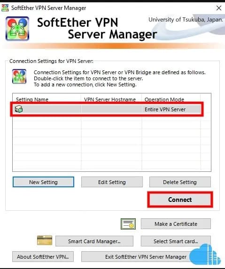This screenshot has width=225, height=269.
Task: Open Smart Card Manager
Action: tap(94, 241)
